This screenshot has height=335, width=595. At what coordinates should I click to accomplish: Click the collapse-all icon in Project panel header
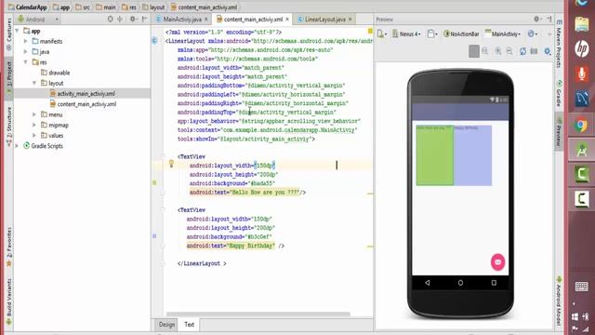[x=120, y=19]
